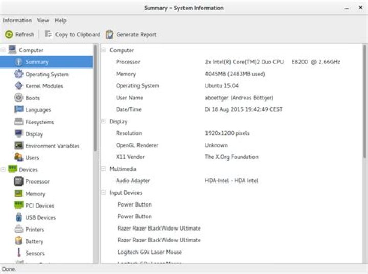Click the Users people icon
The height and width of the screenshot is (274, 368).
[18, 157]
